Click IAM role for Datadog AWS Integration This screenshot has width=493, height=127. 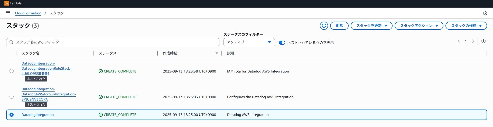coord(258,71)
